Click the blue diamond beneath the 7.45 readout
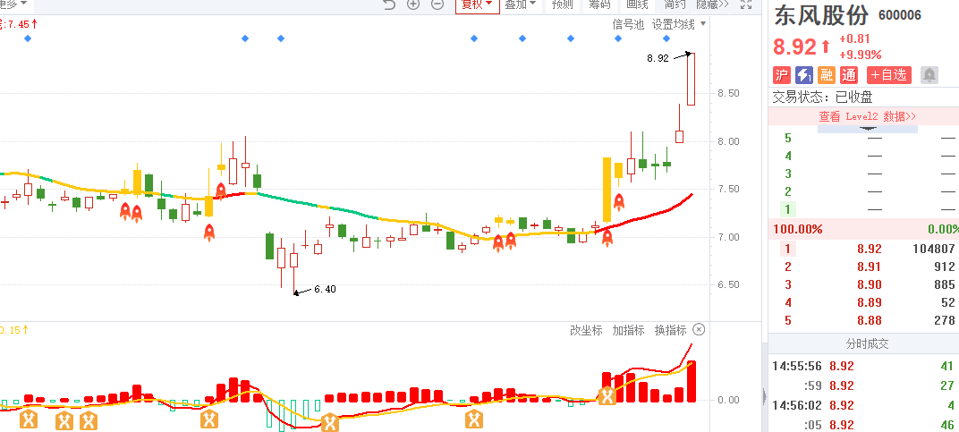This screenshot has height=432, width=959. (27, 38)
